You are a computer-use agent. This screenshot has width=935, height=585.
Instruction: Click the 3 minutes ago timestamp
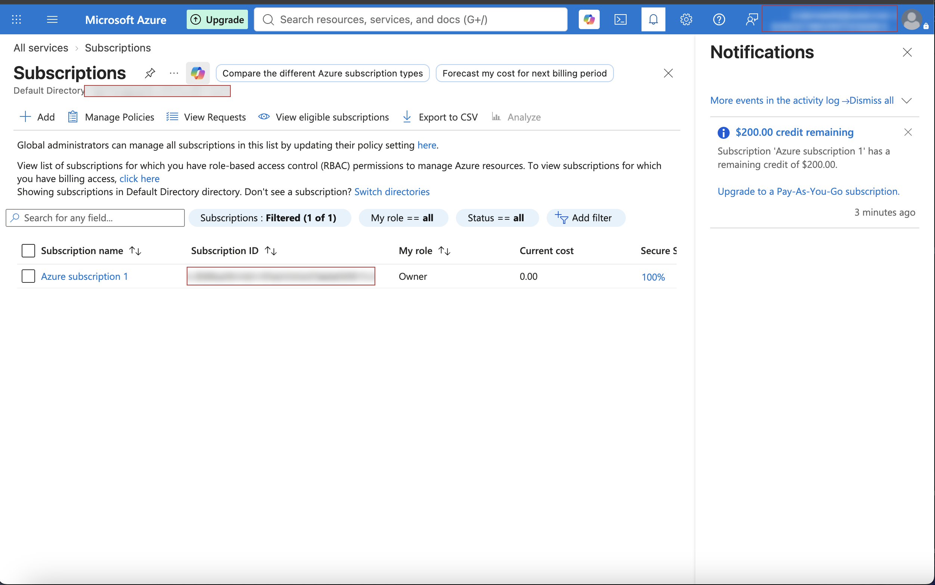(x=885, y=212)
